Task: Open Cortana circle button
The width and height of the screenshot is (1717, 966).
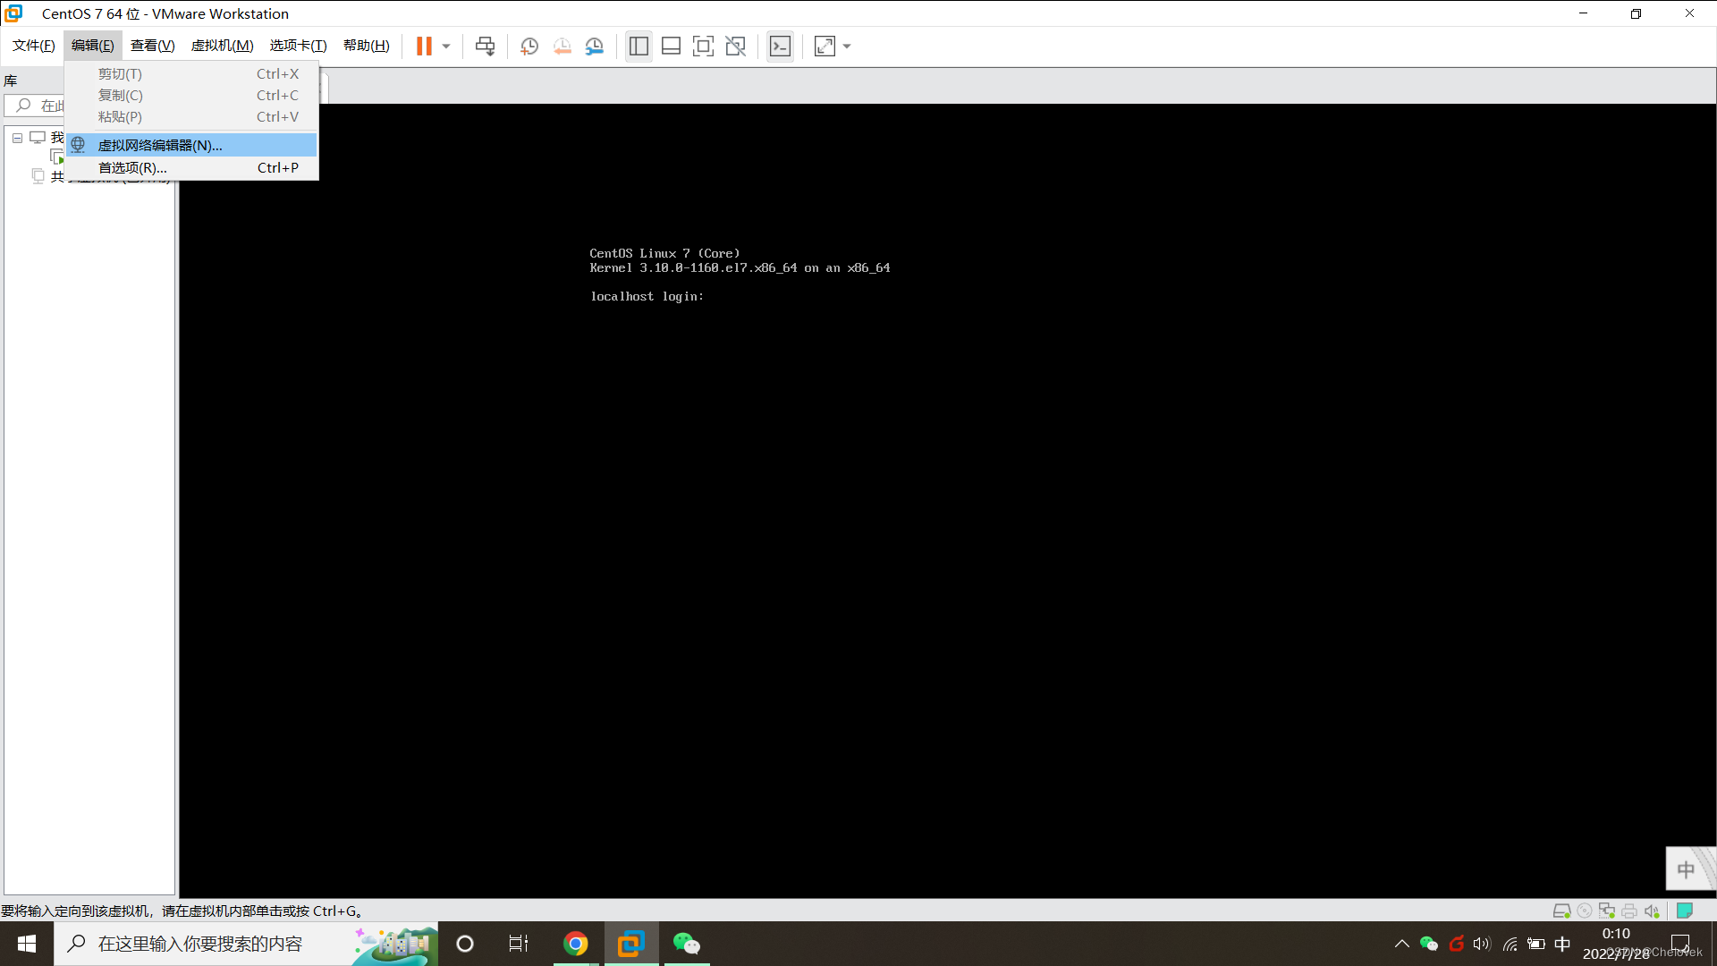Action: 465,944
